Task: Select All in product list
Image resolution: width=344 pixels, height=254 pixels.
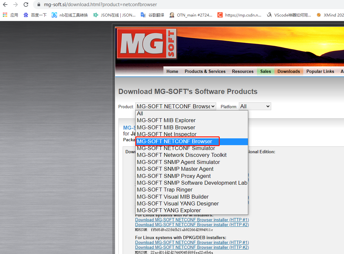Action: (192, 114)
